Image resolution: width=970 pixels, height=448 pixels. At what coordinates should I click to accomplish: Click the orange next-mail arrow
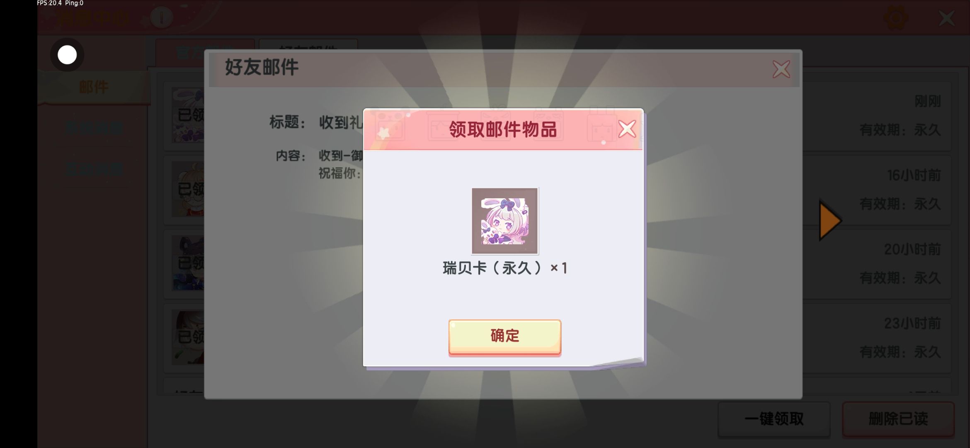click(x=830, y=220)
